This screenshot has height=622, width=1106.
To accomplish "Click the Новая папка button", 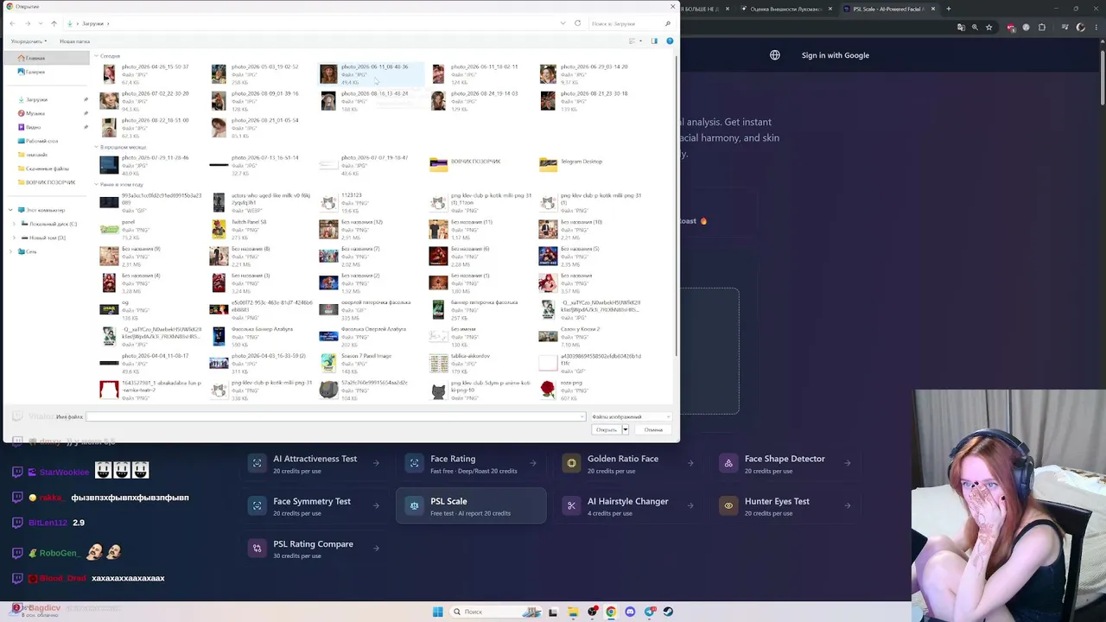I will (74, 41).
